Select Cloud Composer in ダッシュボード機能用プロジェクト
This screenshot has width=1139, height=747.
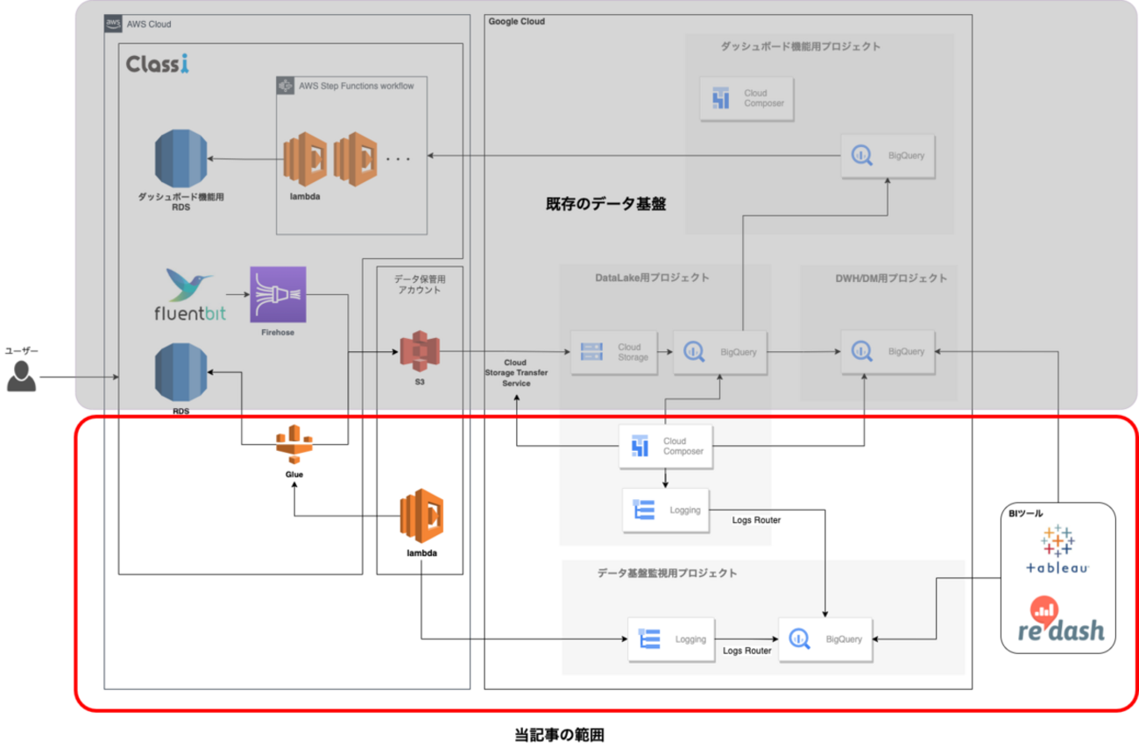click(747, 98)
